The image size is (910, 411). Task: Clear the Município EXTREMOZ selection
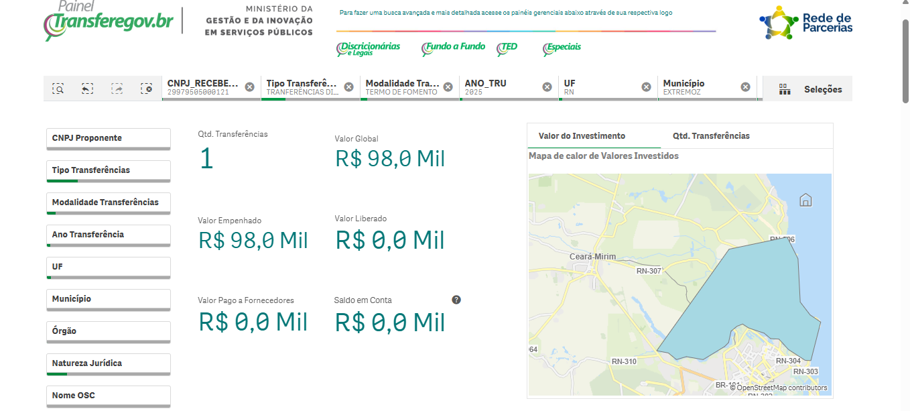pyautogui.click(x=745, y=87)
